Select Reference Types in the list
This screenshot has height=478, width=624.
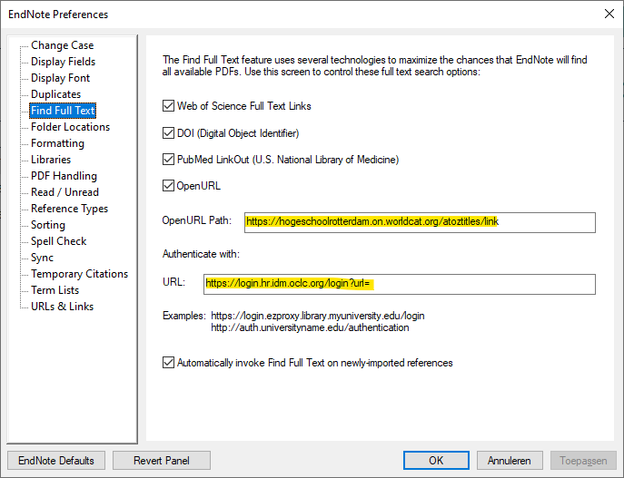point(69,209)
